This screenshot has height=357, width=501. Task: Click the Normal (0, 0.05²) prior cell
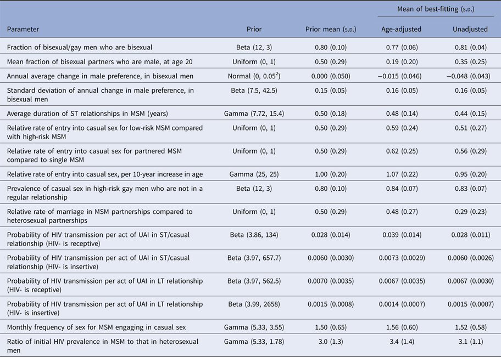coord(254,76)
